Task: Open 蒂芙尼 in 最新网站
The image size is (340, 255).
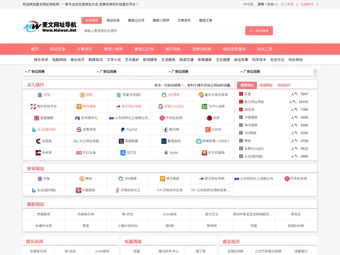Action: pos(296,214)
